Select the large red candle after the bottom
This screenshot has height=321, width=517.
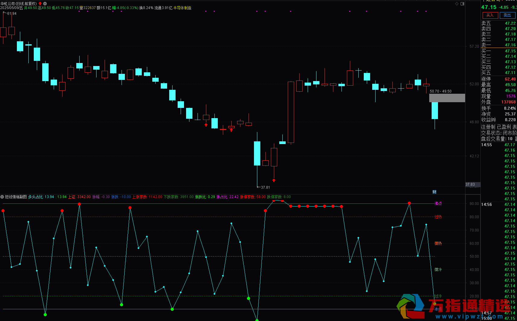[291, 112]
